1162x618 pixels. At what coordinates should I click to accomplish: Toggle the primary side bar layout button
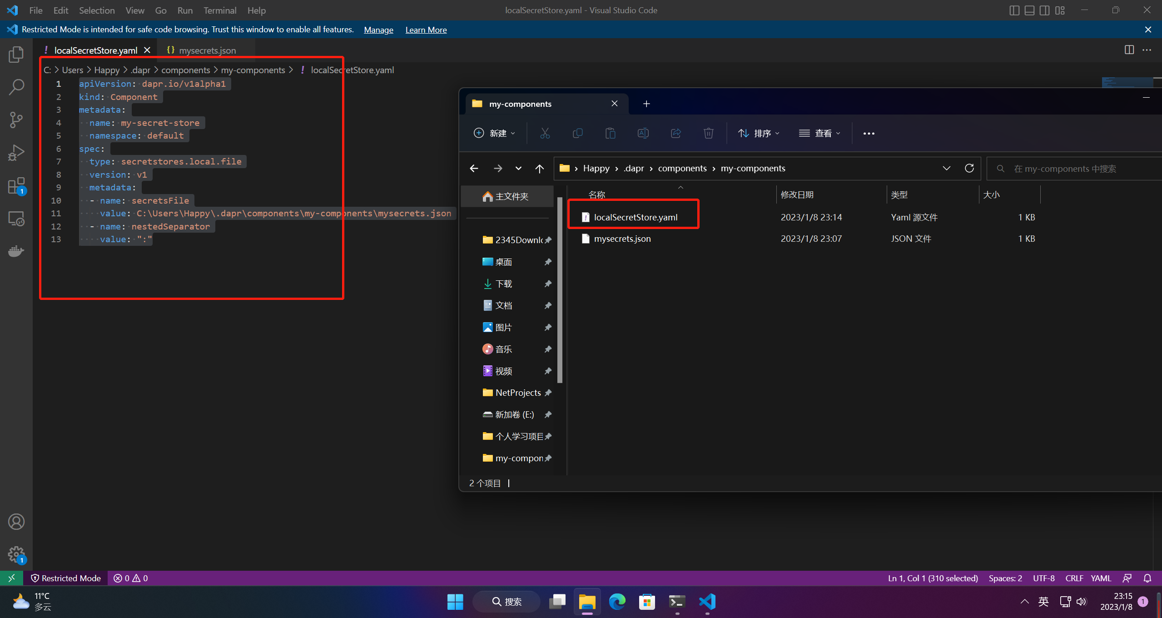(x=1014, y=10)
